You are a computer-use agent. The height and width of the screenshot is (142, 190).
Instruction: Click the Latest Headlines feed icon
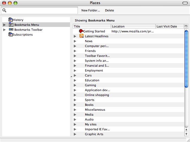click(x=81, y=36)
